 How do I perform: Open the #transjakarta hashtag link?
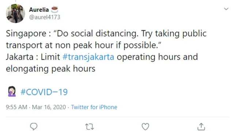point(88,57)
